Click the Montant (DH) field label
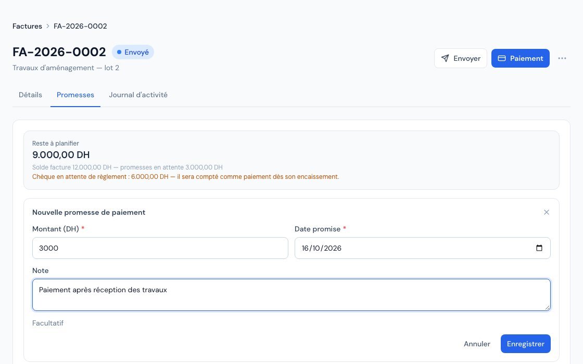583x364 pixels. click(55, 229)
